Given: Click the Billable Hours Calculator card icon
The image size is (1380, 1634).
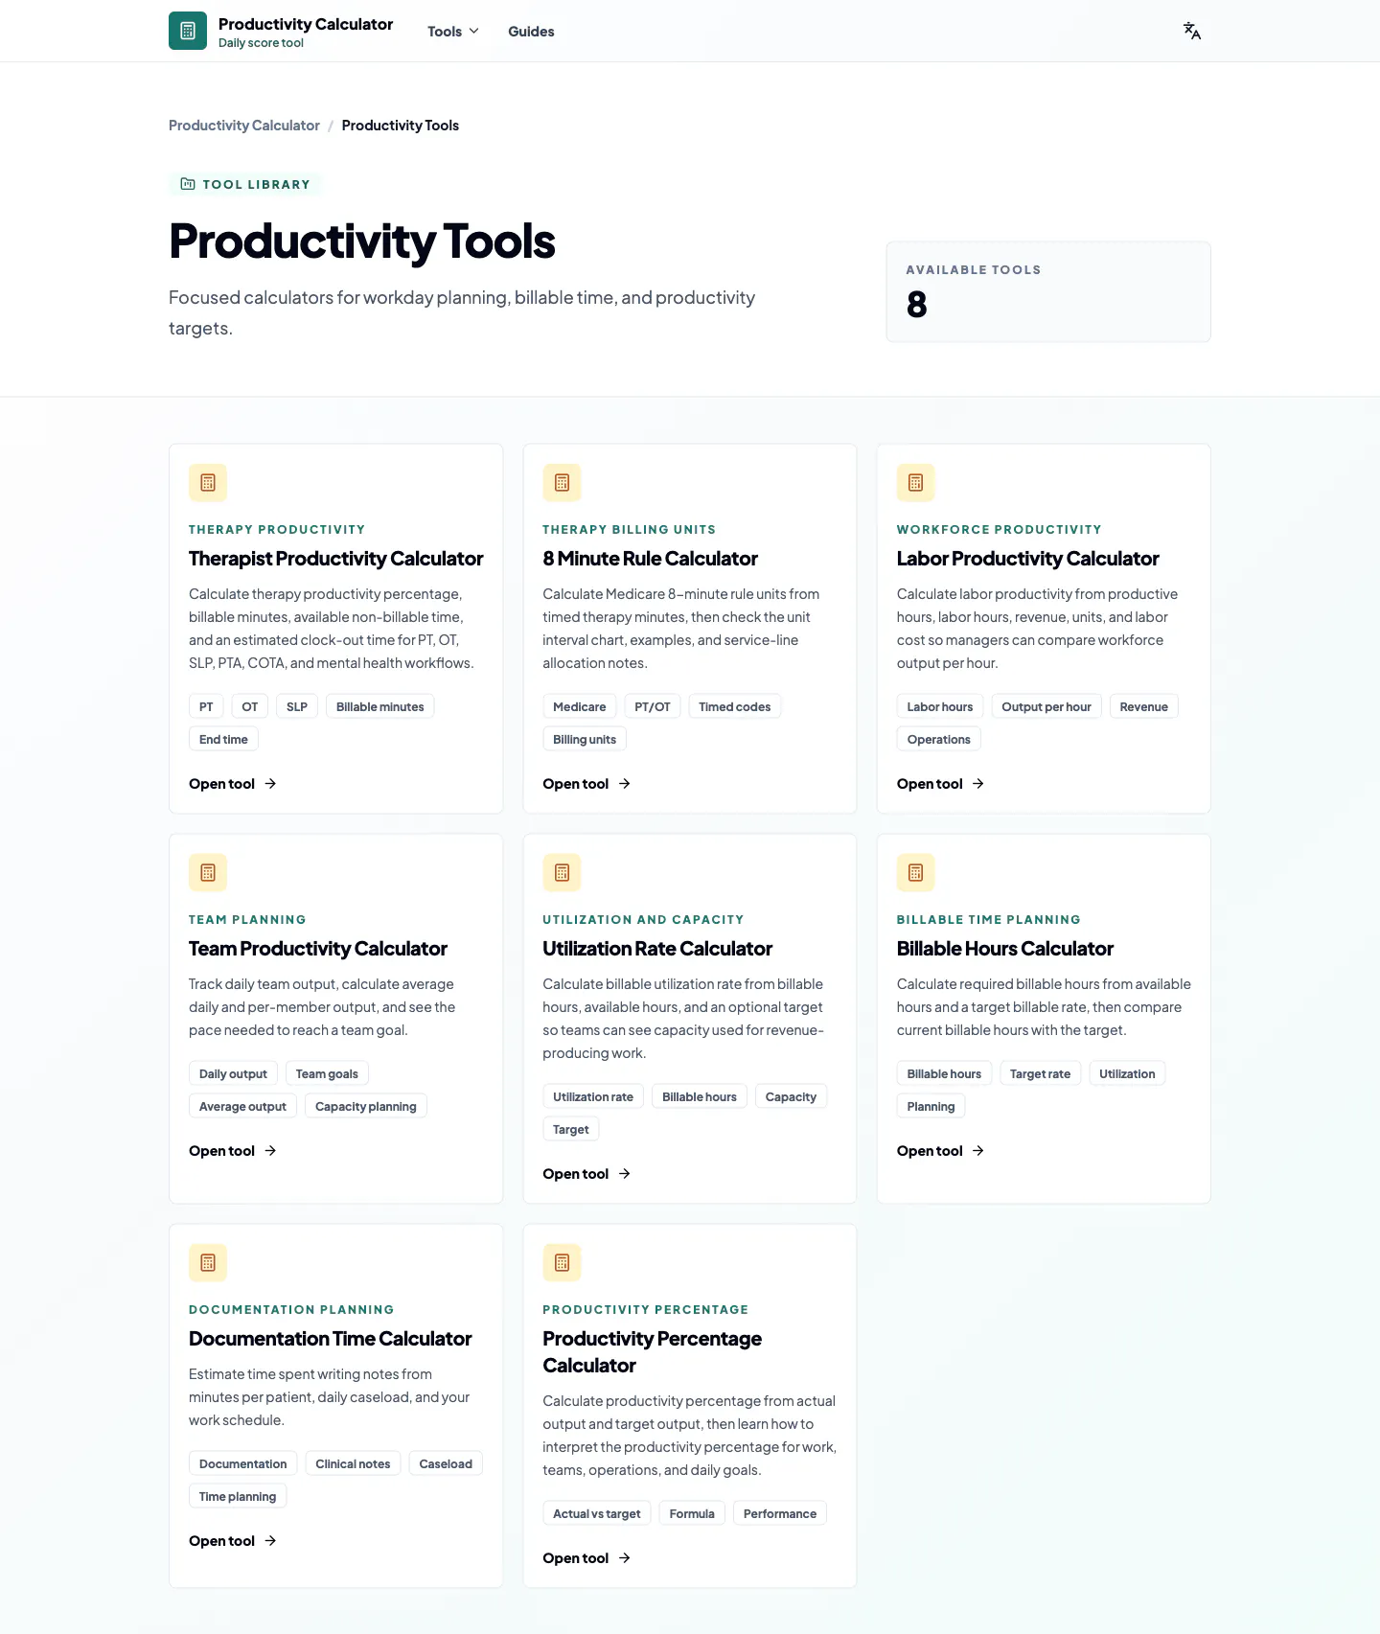Looking at the screenshot, I should [x=915, y=873].
